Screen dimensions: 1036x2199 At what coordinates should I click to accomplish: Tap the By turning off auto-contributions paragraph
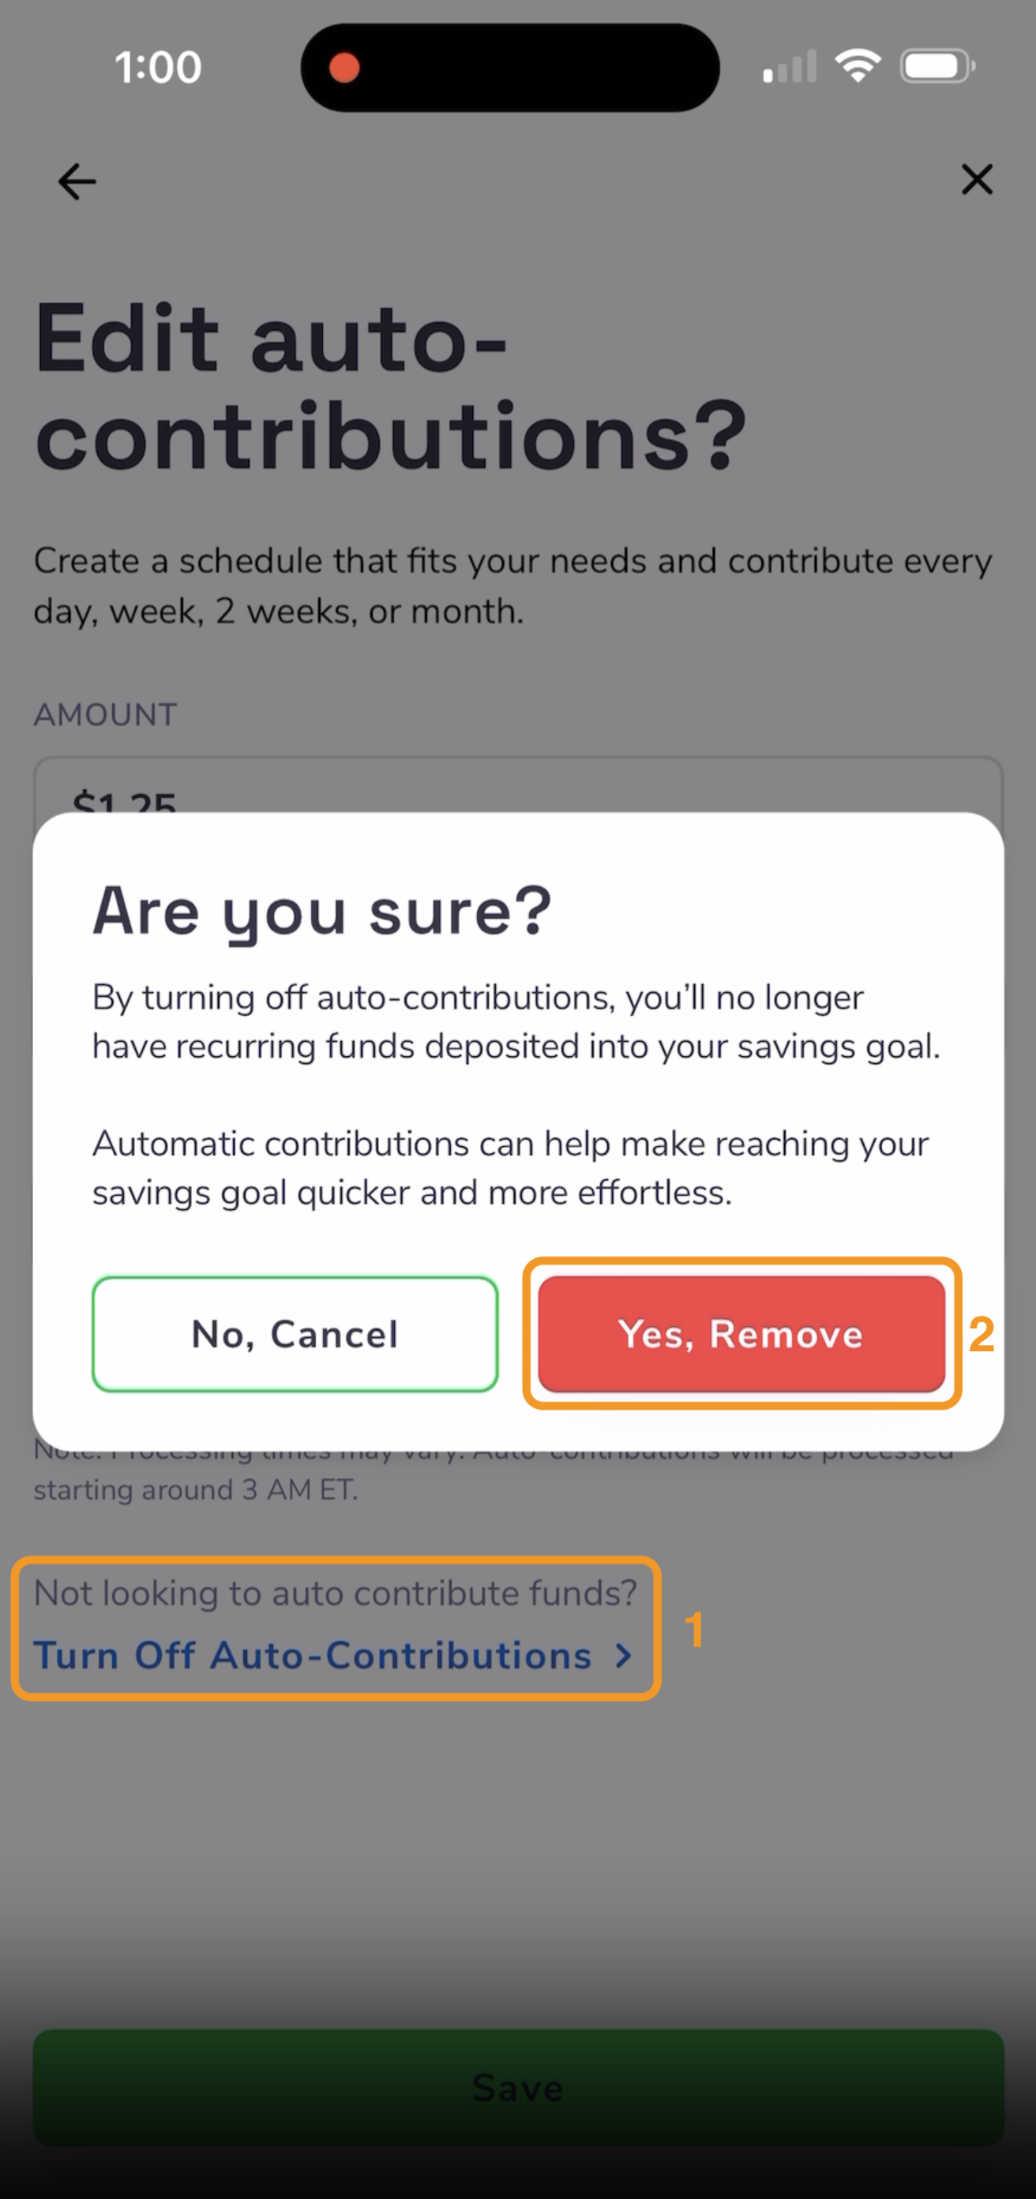click(516, 1022)
